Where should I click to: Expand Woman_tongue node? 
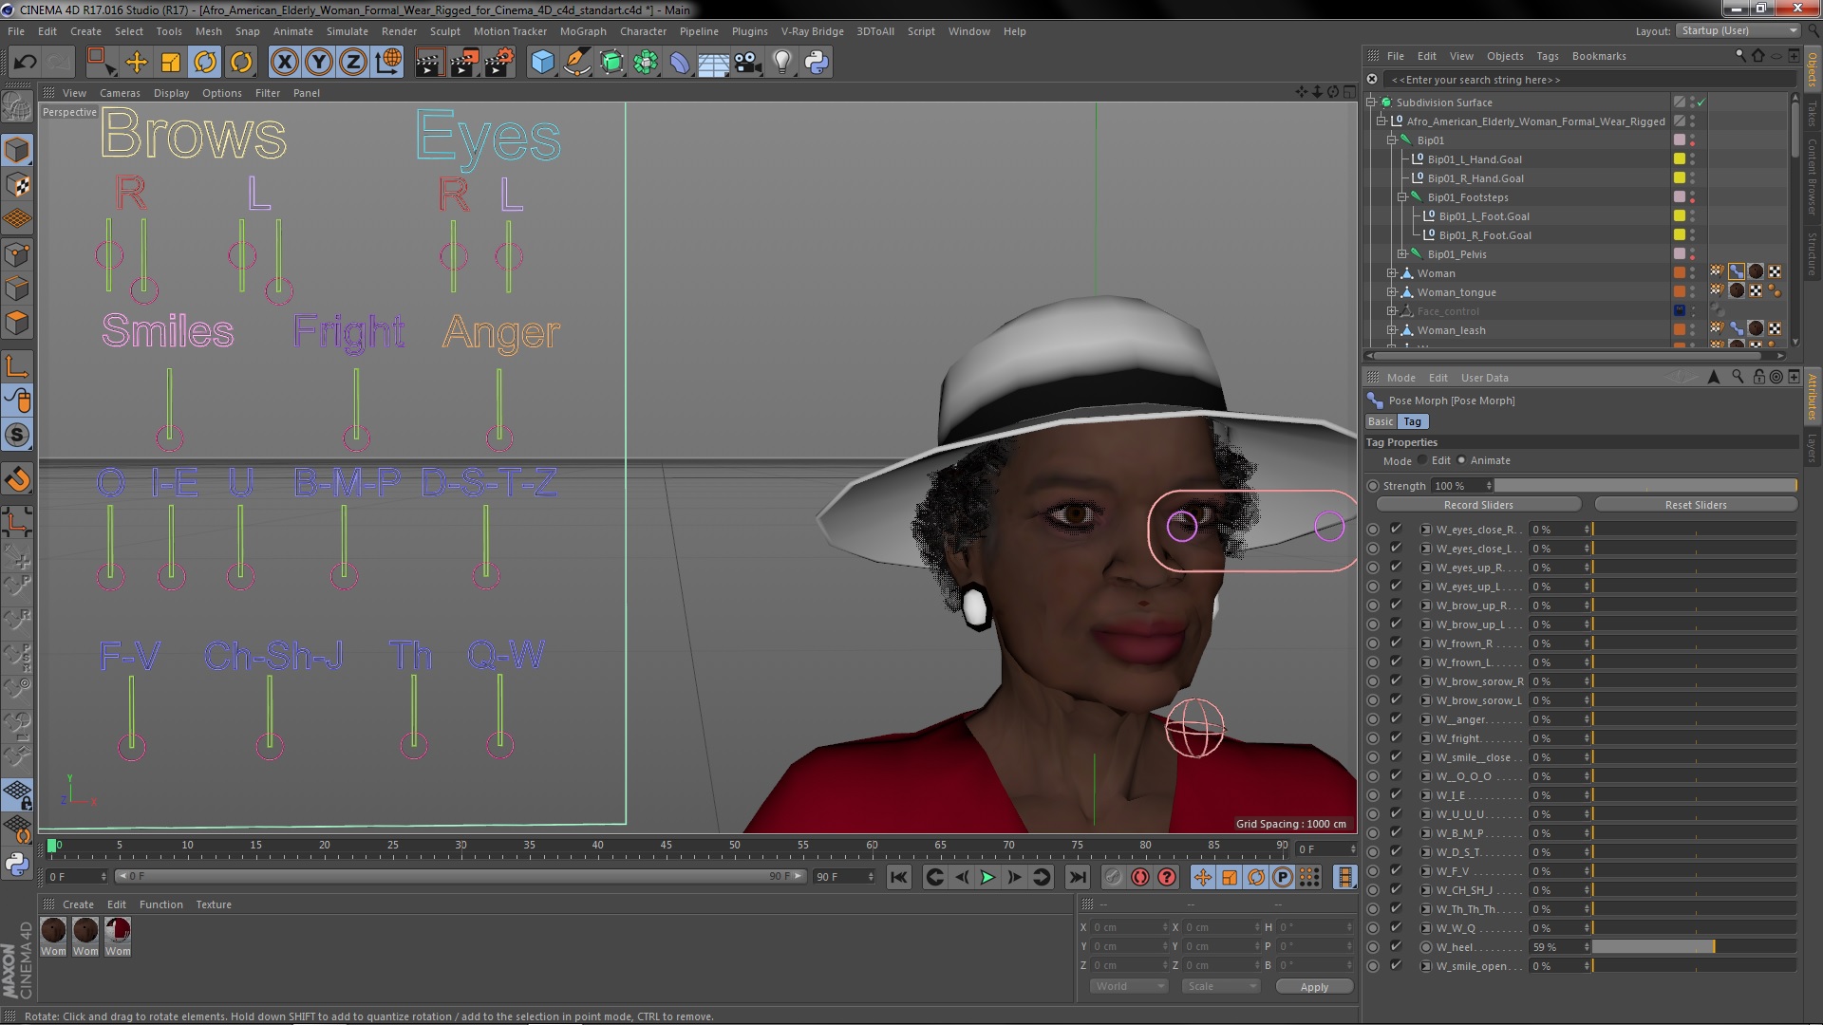coord(1392,291)
